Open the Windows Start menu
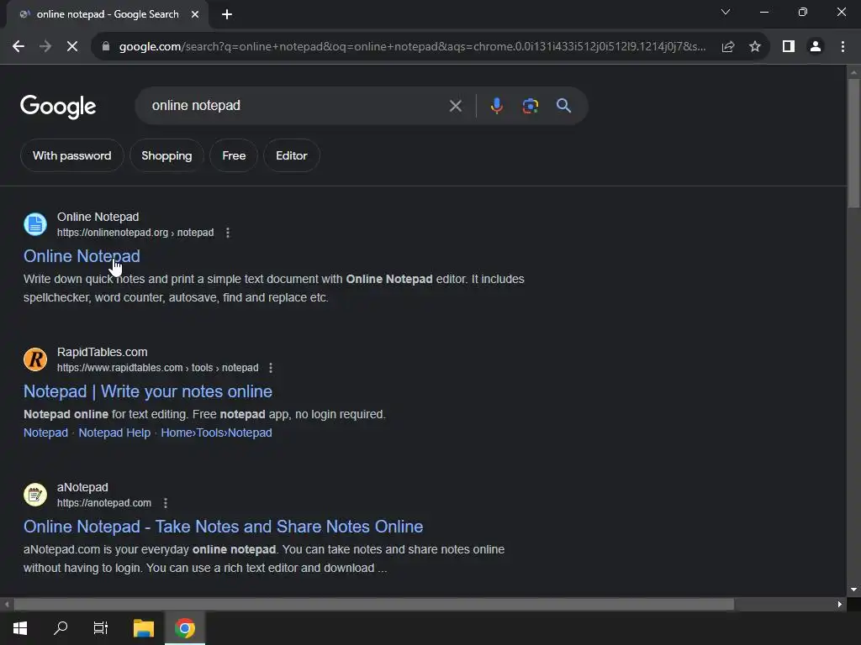Image resolution: width=861 pixels, height=645 pixels. point(20,628)
